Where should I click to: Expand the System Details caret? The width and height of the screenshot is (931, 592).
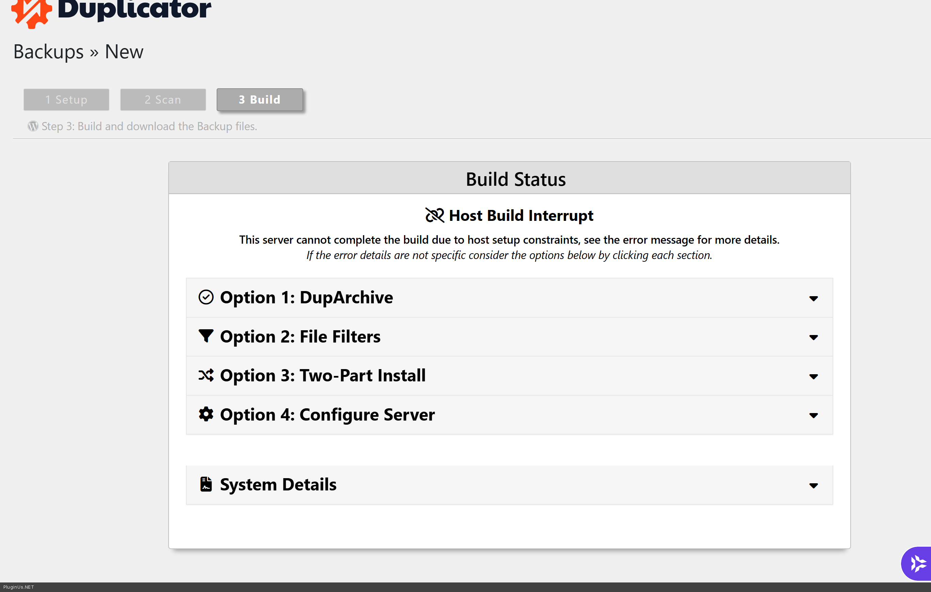tap(813, 486)
